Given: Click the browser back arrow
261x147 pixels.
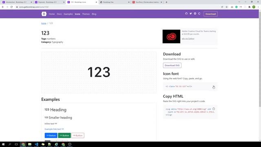Looking at the screenshot, I should tap(3, 7).
